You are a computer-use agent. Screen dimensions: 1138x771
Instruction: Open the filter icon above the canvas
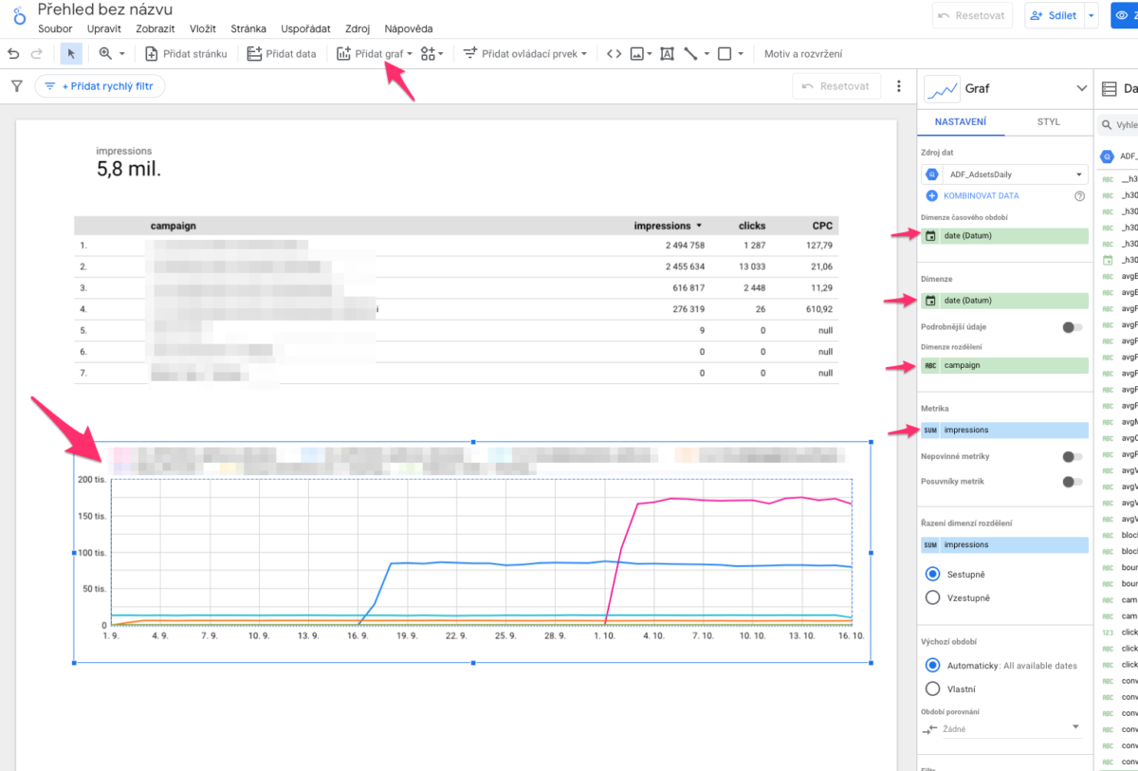[x=17, y=85]
